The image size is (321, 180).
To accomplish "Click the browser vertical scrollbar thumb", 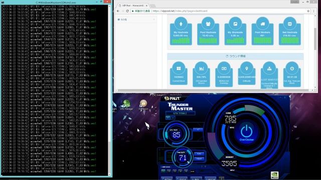I will pos(315,39).
